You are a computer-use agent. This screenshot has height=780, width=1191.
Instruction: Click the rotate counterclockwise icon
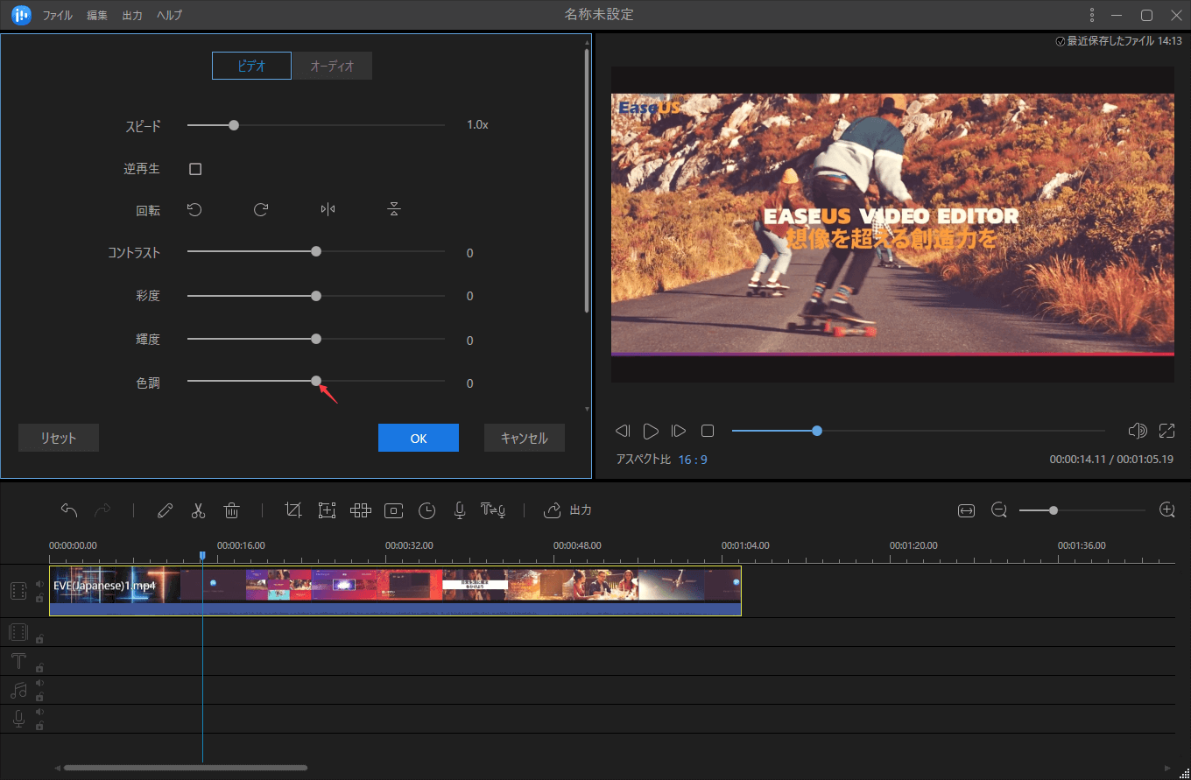tap(194, 209)
